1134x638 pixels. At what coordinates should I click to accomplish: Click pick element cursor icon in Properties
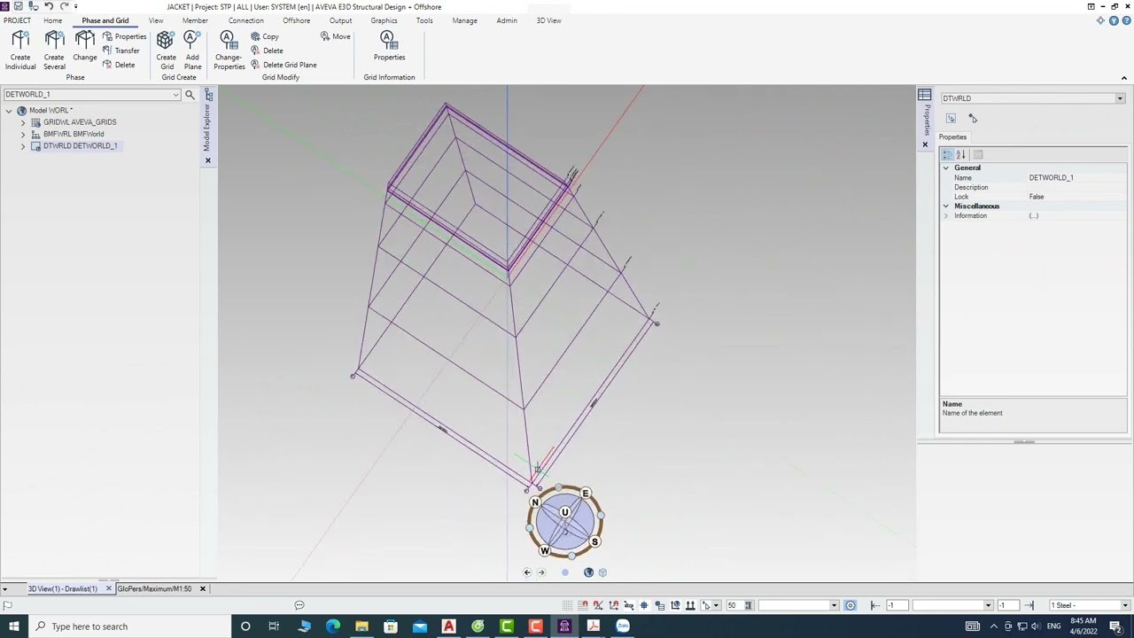[973, 119]
